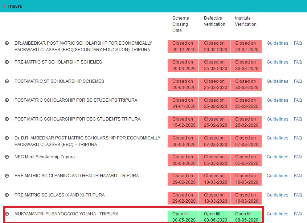Click POST MATRIC SCHOLARSHIP FOR OBC STUDENTS title

tap(78, 119)
